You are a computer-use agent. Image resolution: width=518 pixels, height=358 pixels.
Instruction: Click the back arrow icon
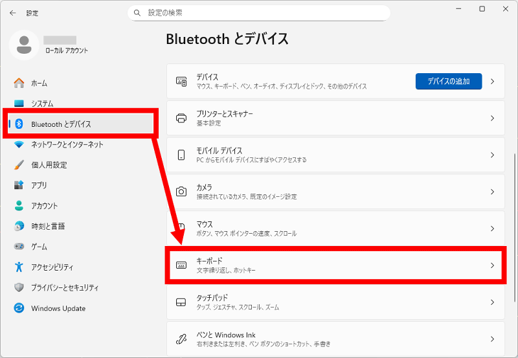13,13
